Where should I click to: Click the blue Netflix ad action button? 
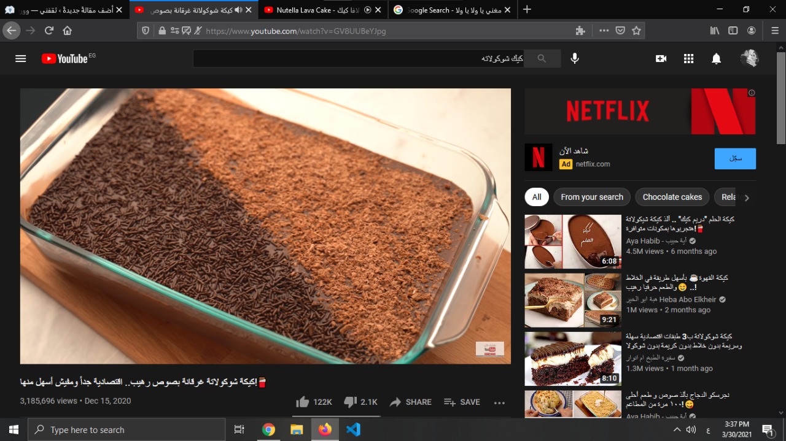pos(735,158)
